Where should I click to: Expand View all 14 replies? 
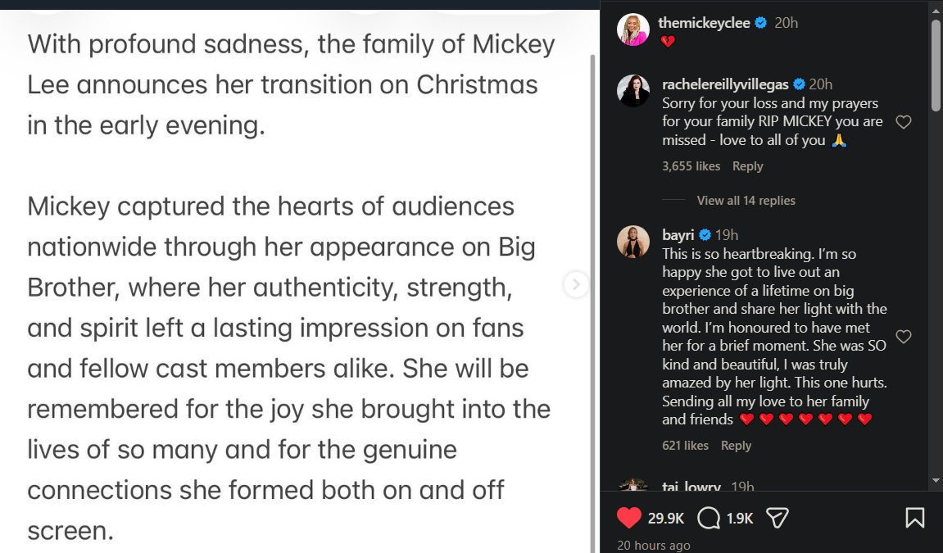tap(746, 201)
